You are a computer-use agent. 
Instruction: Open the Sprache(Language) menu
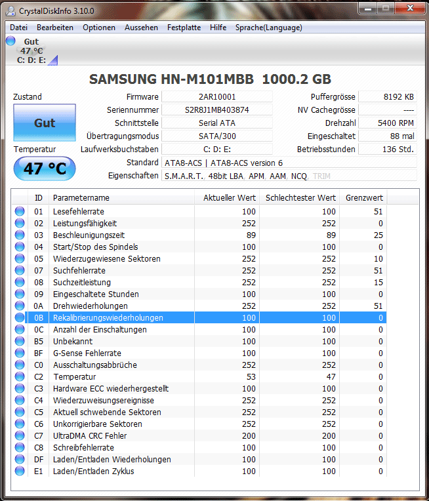click(x=268, y=28)
